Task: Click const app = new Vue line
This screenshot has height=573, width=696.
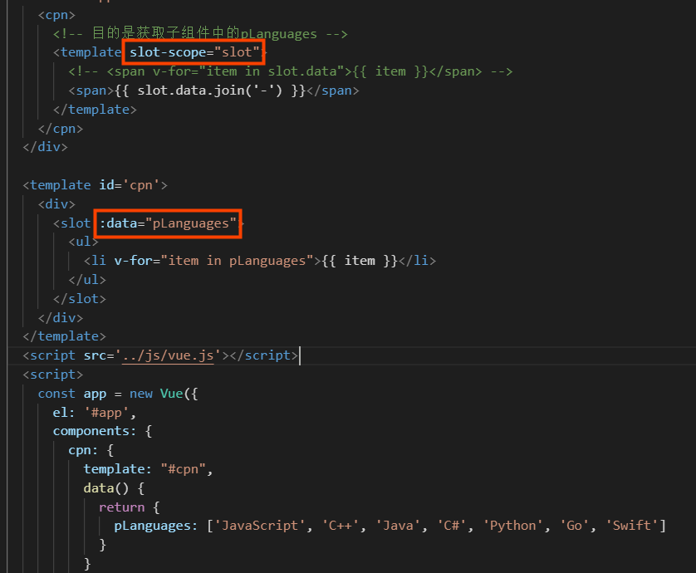Action: (118, 394)
